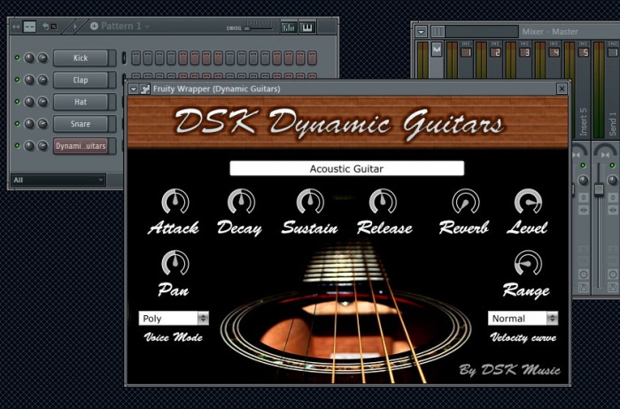Viewport: 620px width, 409px height.
Task: Toggle the highlighted dashes button in Channel rack header
Action: (x=29, y=27)
